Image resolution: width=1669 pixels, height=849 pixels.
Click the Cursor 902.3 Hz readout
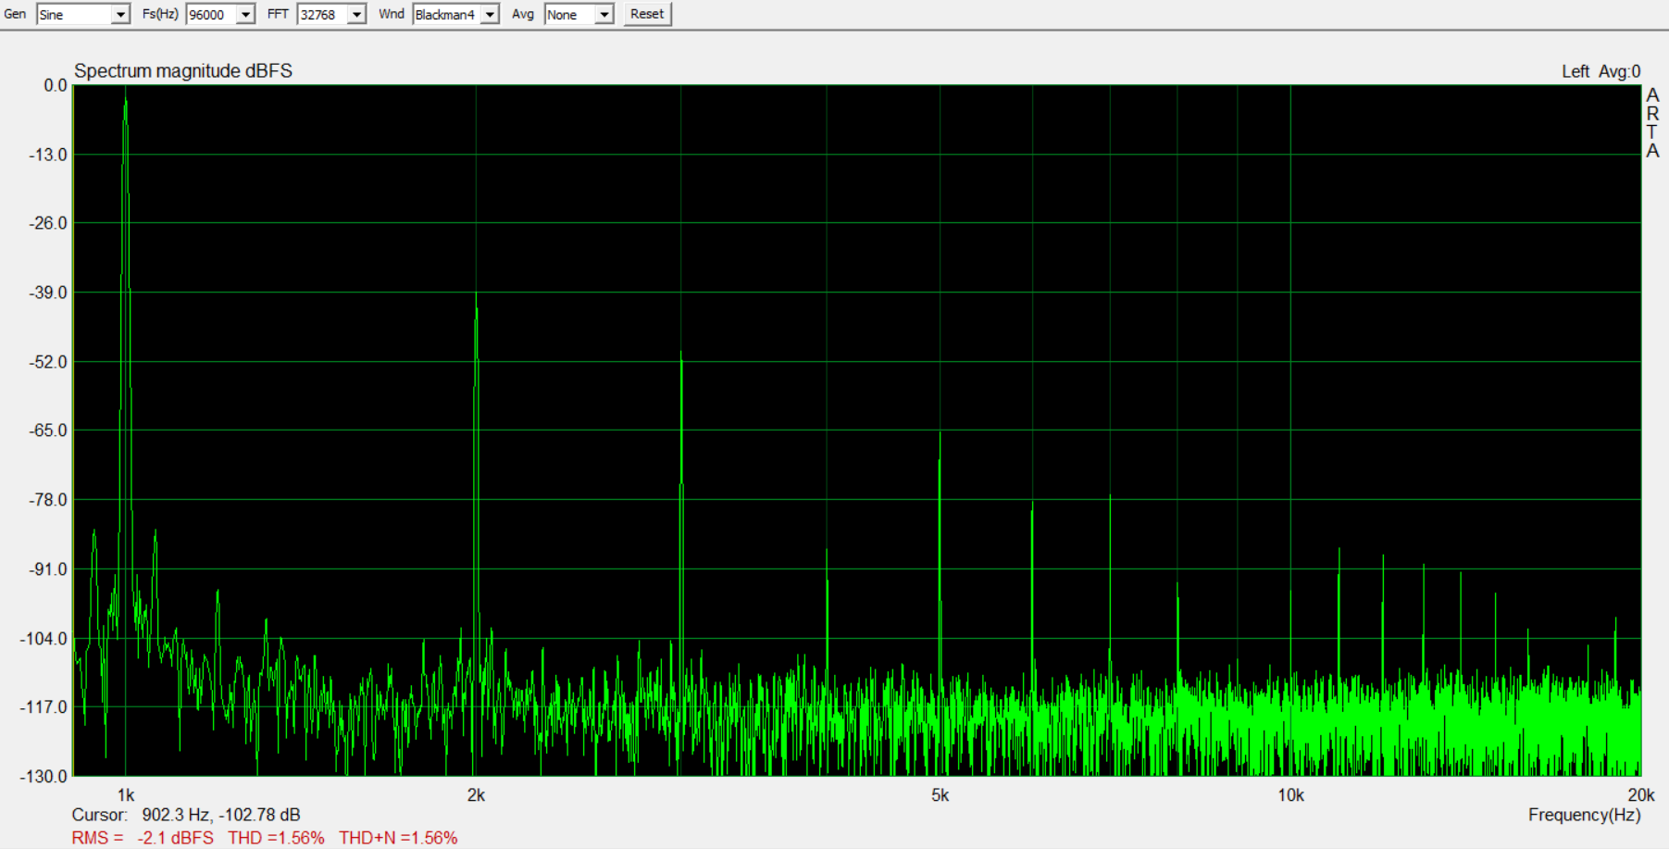(x=186, y=815)
